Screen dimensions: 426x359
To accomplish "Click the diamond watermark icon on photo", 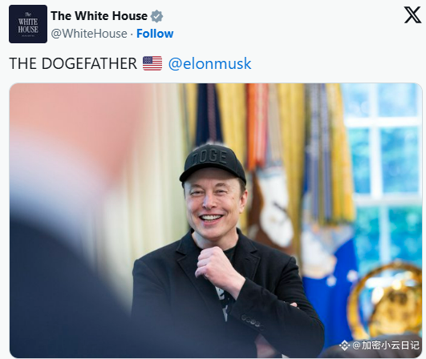I will tap(344, 345).
